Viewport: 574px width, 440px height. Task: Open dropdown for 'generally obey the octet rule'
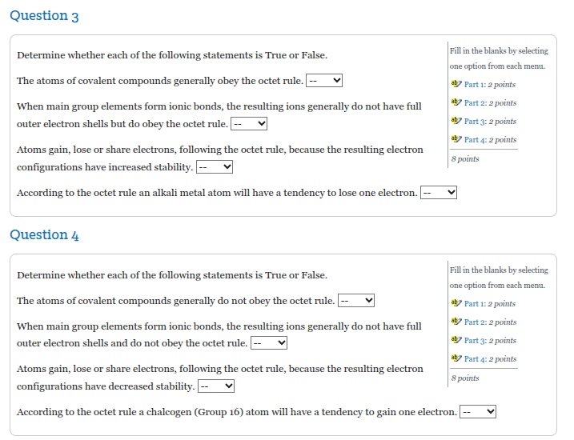(324, 81)
